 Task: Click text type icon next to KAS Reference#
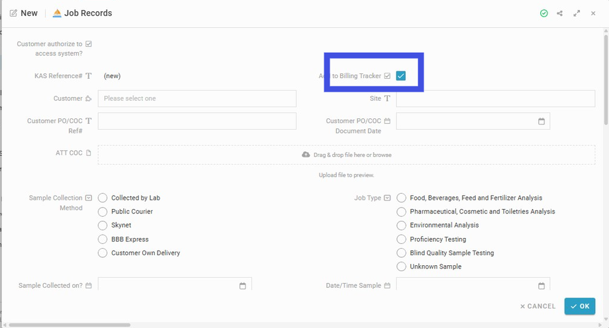(89, 75)
